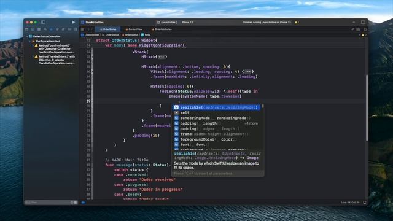The width and height of the screenshot is (393, 221).
Task: Toggle the inspector panel at top right
Action: click(363, 22)
